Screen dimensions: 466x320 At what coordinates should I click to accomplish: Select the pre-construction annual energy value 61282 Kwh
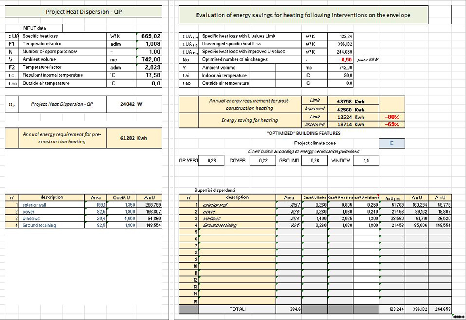point(134,138)
